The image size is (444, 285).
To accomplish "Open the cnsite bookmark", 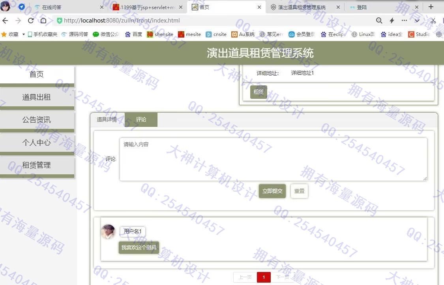I will point(216,34).
